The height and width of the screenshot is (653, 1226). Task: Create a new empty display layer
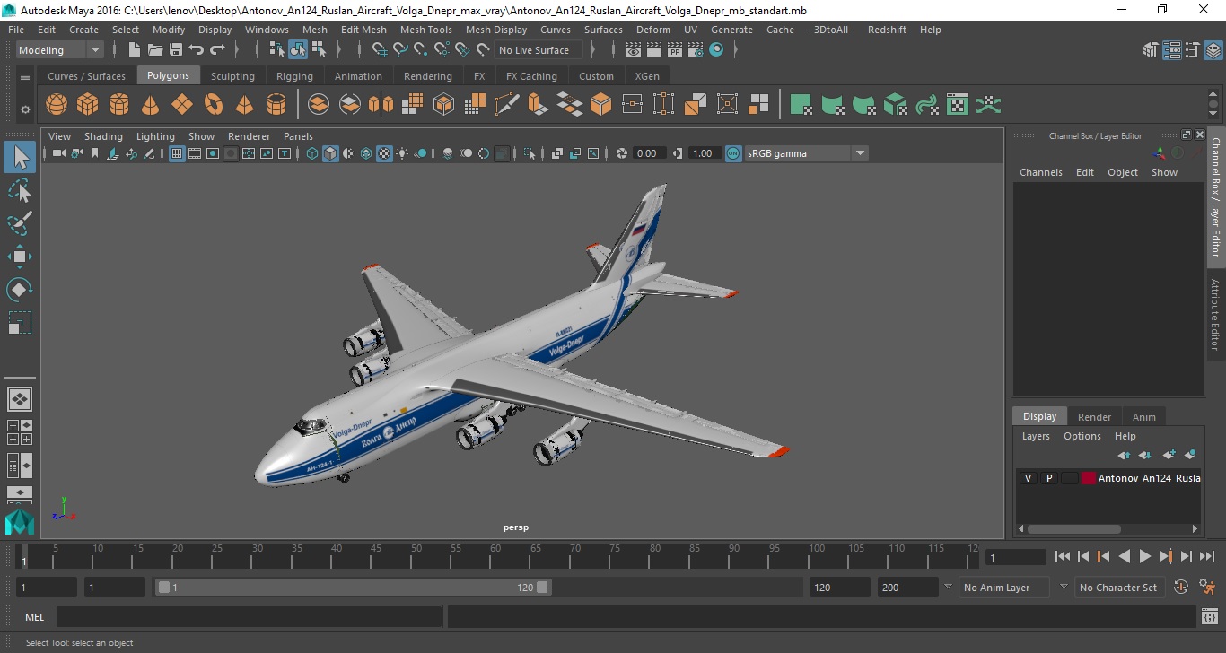coord(1169,455)
